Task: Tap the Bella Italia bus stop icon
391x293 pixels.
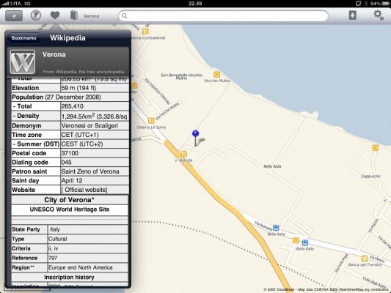Action: [x=304, y=242]
